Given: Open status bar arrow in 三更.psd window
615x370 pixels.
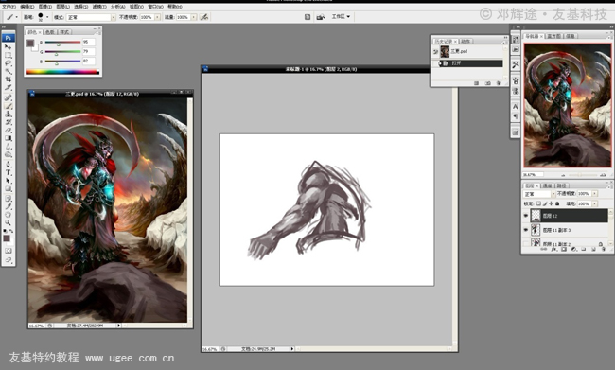Looking at the screenshot, I should [x=119, y=326].
